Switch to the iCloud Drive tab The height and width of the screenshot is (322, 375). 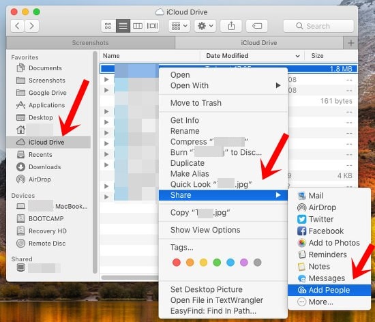pyautogui.click(x=259, y=43)
